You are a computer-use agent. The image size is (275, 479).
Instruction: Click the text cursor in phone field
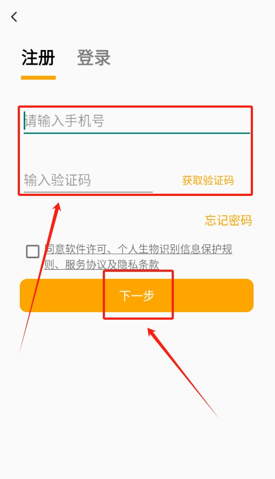(x=24, y=120)
